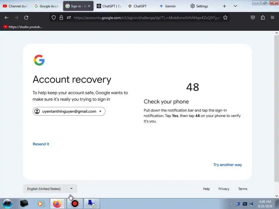
Task: Click Try another way
Action: click(x=228, y=165)
